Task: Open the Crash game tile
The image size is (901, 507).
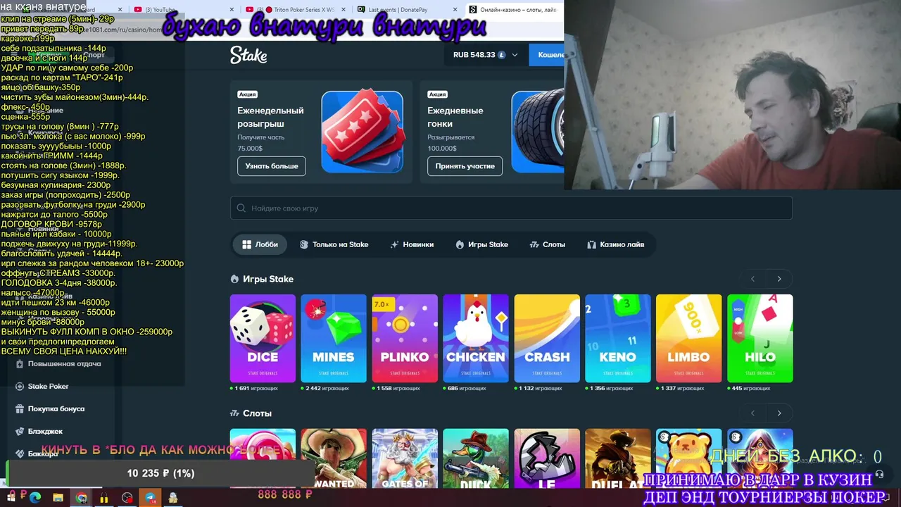Action: coord(547,339)
